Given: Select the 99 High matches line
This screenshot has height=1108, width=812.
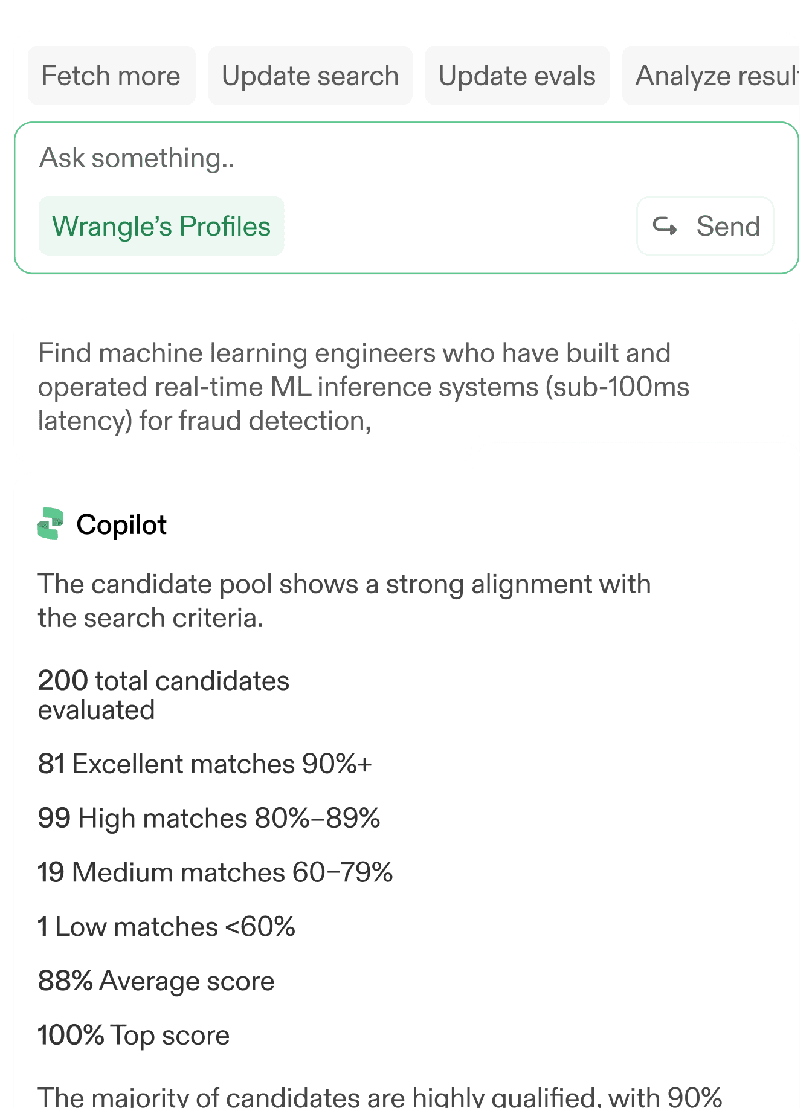Looking at the screenshot, I should 209,819.
